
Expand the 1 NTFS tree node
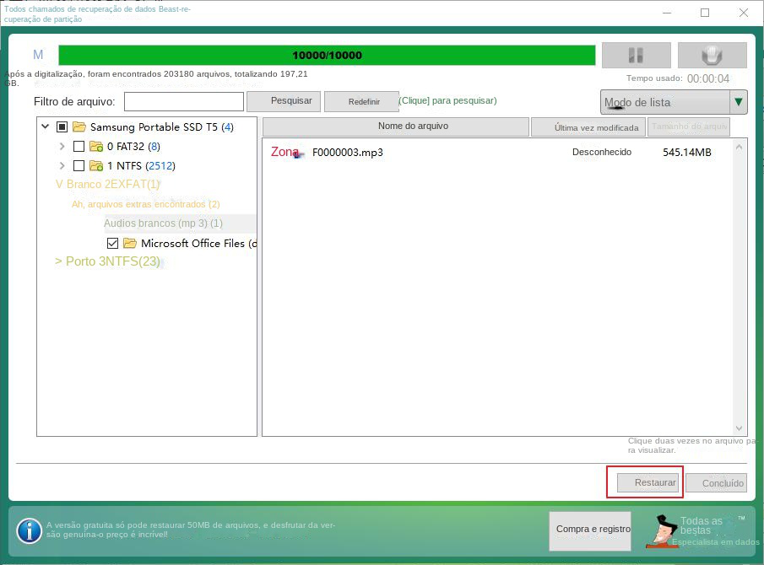pos(61,165)
